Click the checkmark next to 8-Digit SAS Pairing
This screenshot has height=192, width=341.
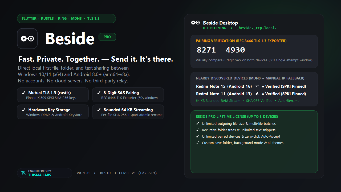[x=99, y=93]
